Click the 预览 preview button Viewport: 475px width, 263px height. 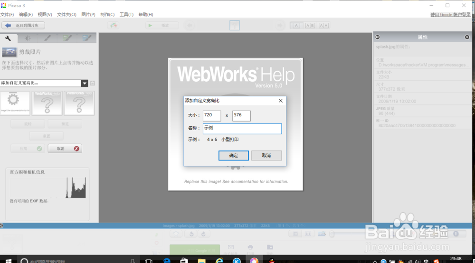tap(65, 124)
